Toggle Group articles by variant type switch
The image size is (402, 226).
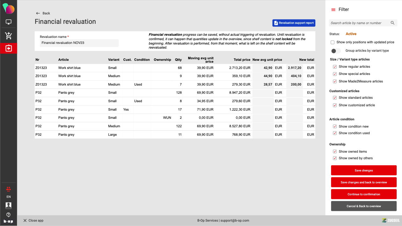(335, 51)
